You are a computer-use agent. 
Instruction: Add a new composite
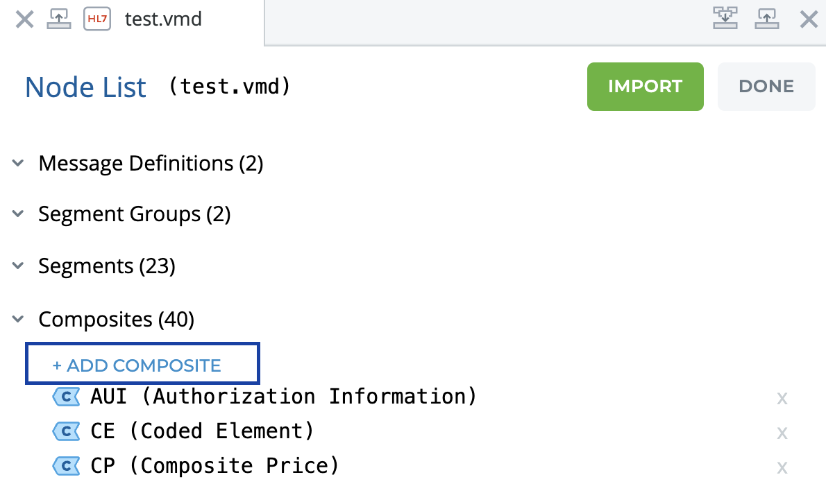pyautogui.click(x=142, y=365)
